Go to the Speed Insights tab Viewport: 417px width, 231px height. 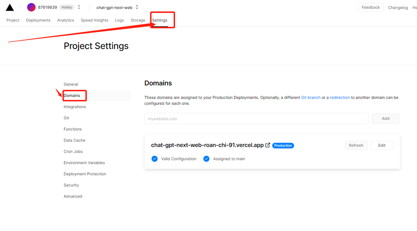click(94, 20)
